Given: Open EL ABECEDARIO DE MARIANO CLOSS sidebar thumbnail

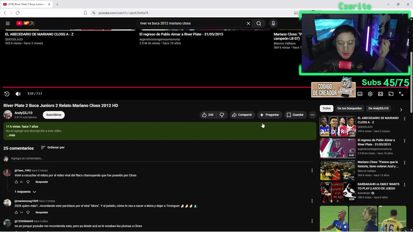Looking at the screenshot, I should (x=337, y=126).
